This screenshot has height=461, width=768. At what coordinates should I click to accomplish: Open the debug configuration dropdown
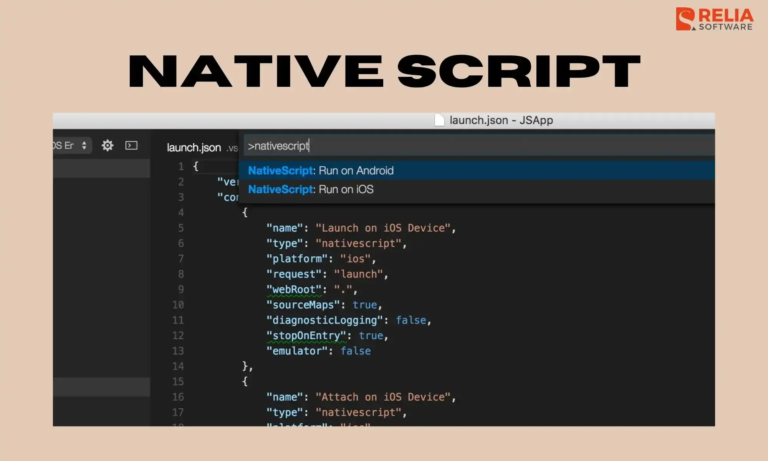pos(73,146)
